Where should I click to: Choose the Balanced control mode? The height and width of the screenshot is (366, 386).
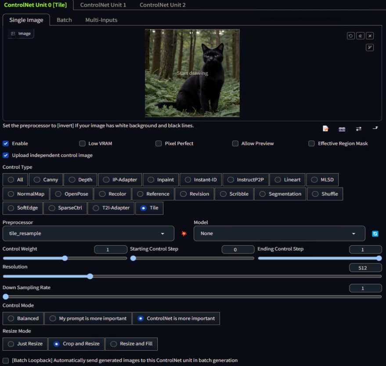coord(23,319)
